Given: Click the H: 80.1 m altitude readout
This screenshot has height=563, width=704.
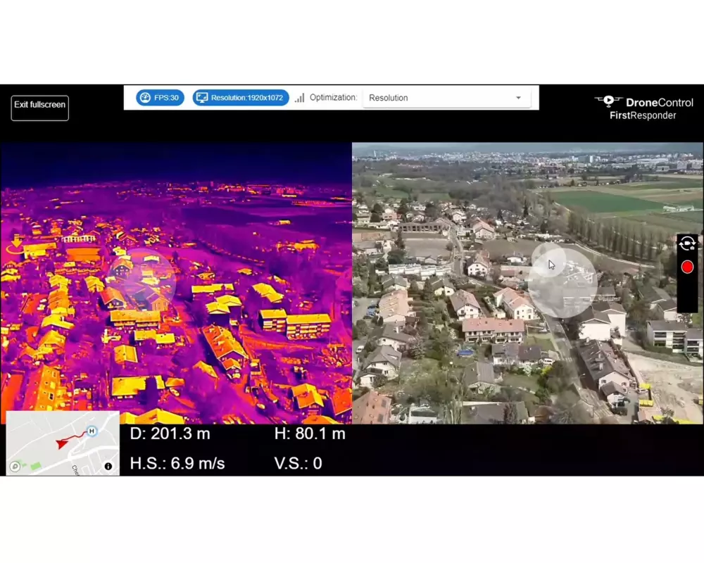Looking at the screenshot, I should point(310,434).
